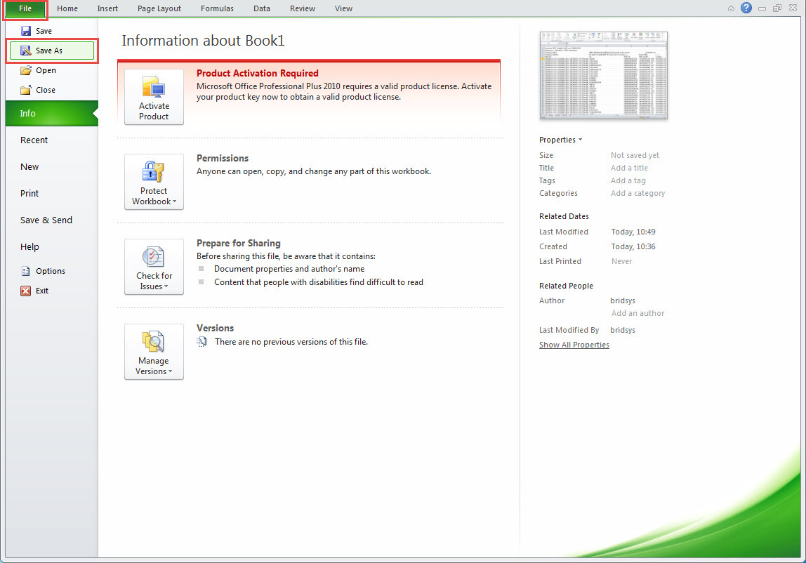
Task: Click the workbook preview thumbnail
Action: pos(604,75)
